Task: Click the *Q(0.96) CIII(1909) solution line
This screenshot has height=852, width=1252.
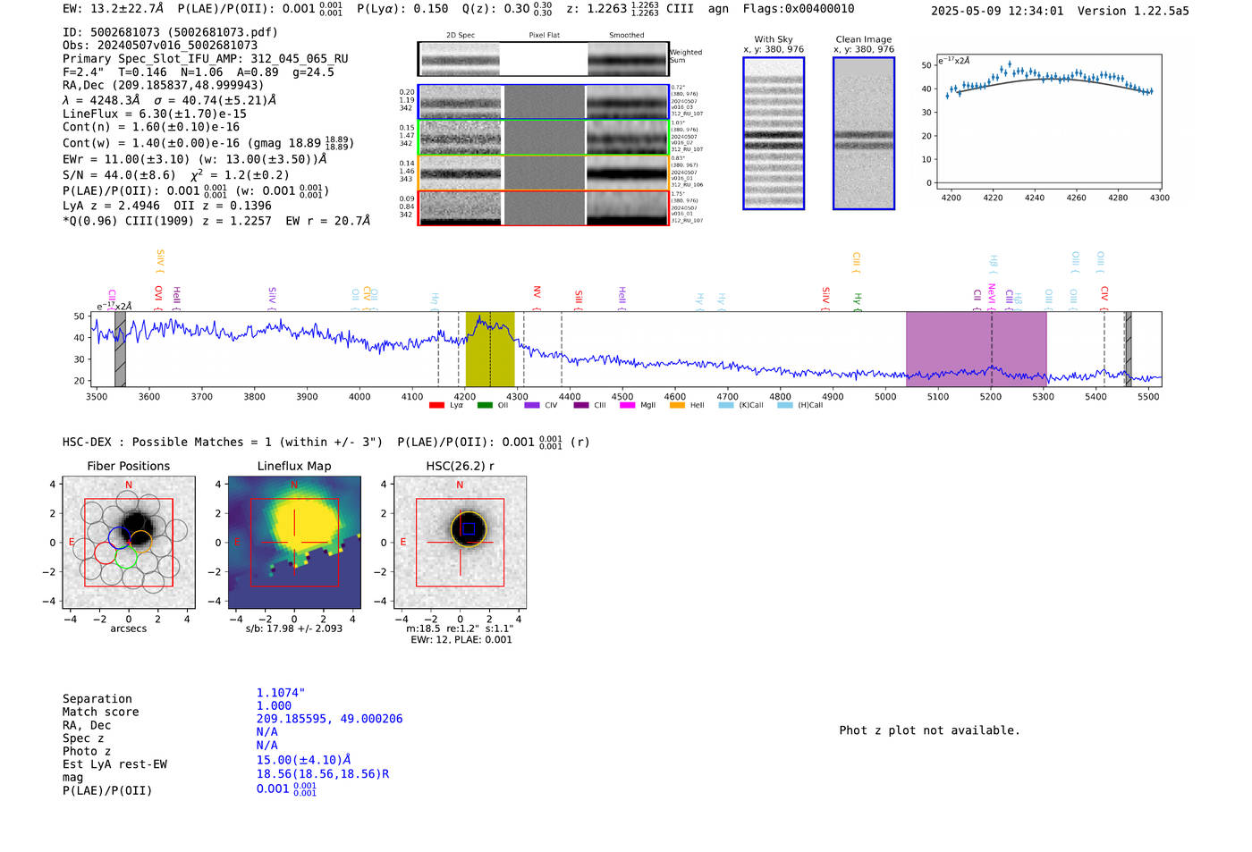Action: (216, 221)
